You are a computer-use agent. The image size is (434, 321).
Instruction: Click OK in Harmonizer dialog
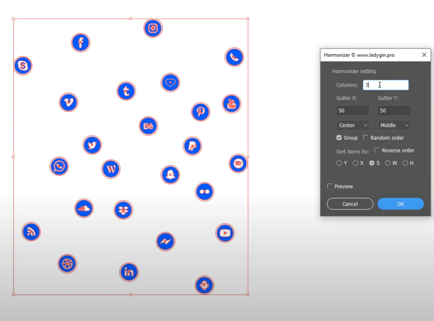(400, 204)
